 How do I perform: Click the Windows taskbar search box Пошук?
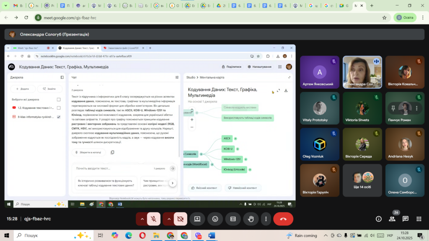pos(50,236)
